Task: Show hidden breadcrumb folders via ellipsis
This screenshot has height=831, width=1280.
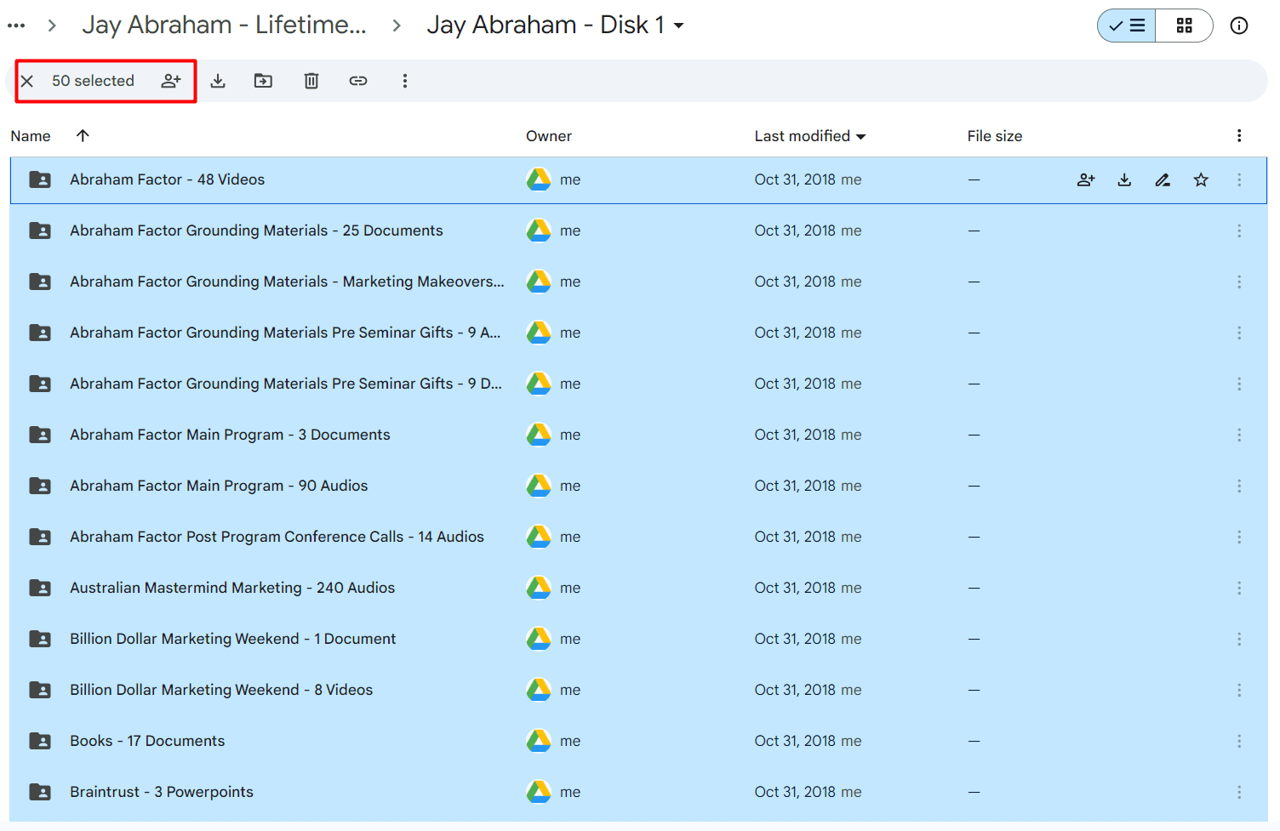Action: [16, 26]
